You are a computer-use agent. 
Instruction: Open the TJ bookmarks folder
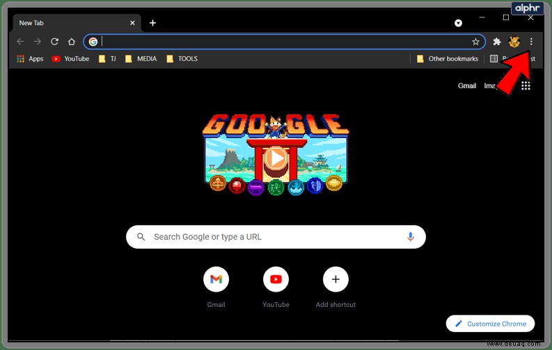pos(107,58)
